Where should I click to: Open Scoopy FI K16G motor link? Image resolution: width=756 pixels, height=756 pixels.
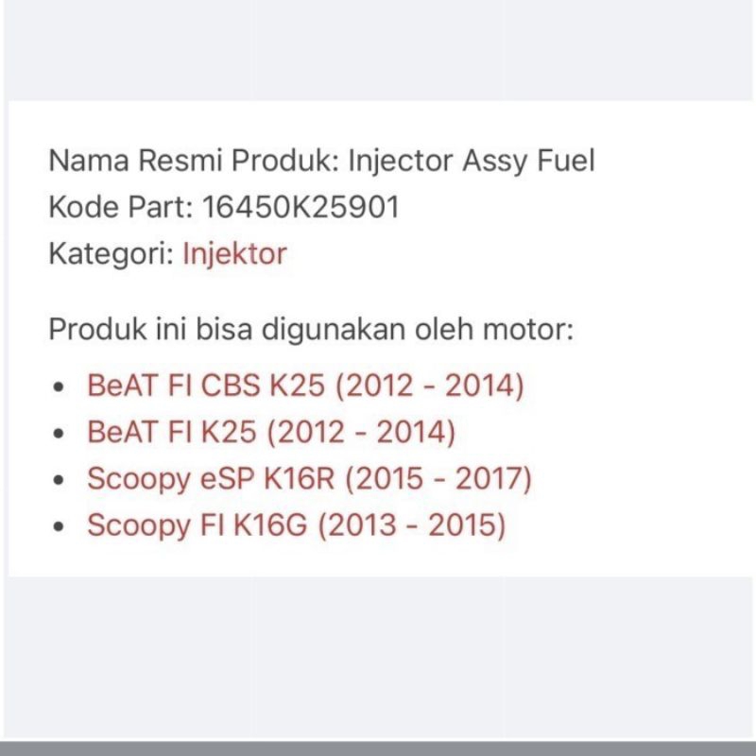click(296, 524)
